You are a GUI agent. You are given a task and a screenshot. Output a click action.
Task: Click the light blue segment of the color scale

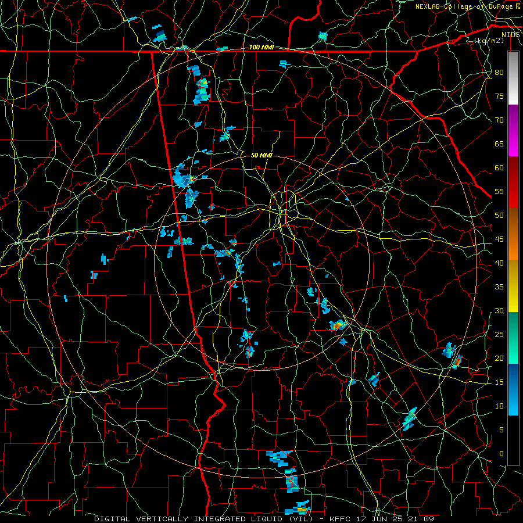pyautogui.click(x=513, y=389)
